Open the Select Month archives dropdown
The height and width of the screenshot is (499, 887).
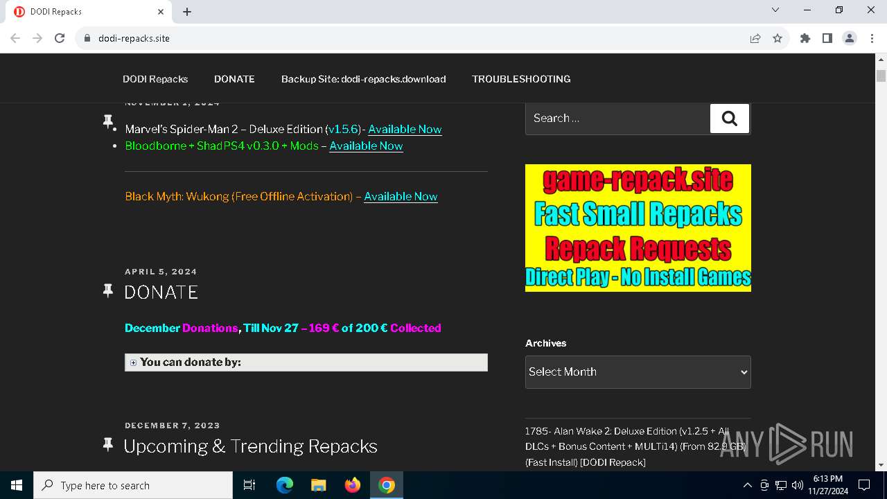tap(638, 372)
